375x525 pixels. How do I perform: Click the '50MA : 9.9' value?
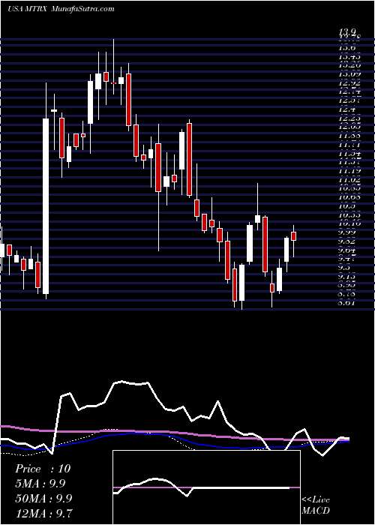tap(43, 498)
